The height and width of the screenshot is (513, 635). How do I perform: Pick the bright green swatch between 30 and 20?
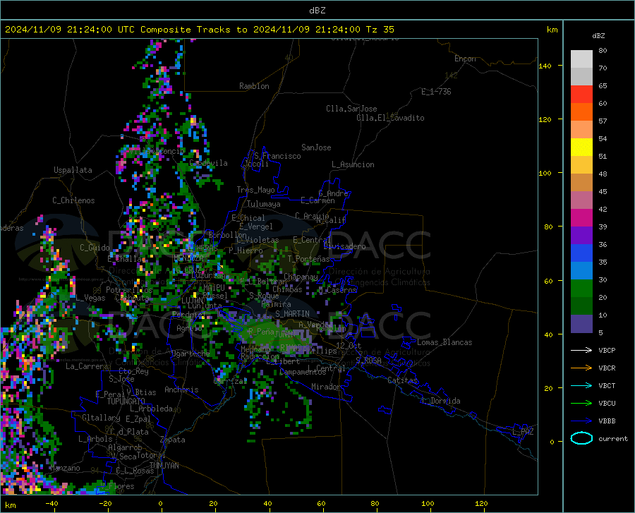pyautogui.click(x=581, y=289)
